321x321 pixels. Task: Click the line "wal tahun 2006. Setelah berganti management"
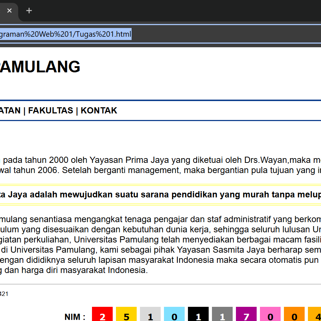coord(91,170)
